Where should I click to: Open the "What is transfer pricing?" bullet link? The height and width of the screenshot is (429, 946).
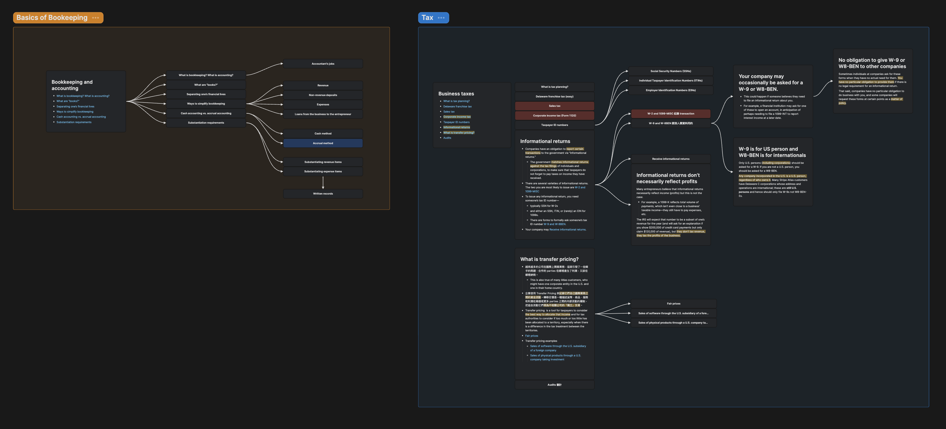pyautogui.click(x=459, y=132)
